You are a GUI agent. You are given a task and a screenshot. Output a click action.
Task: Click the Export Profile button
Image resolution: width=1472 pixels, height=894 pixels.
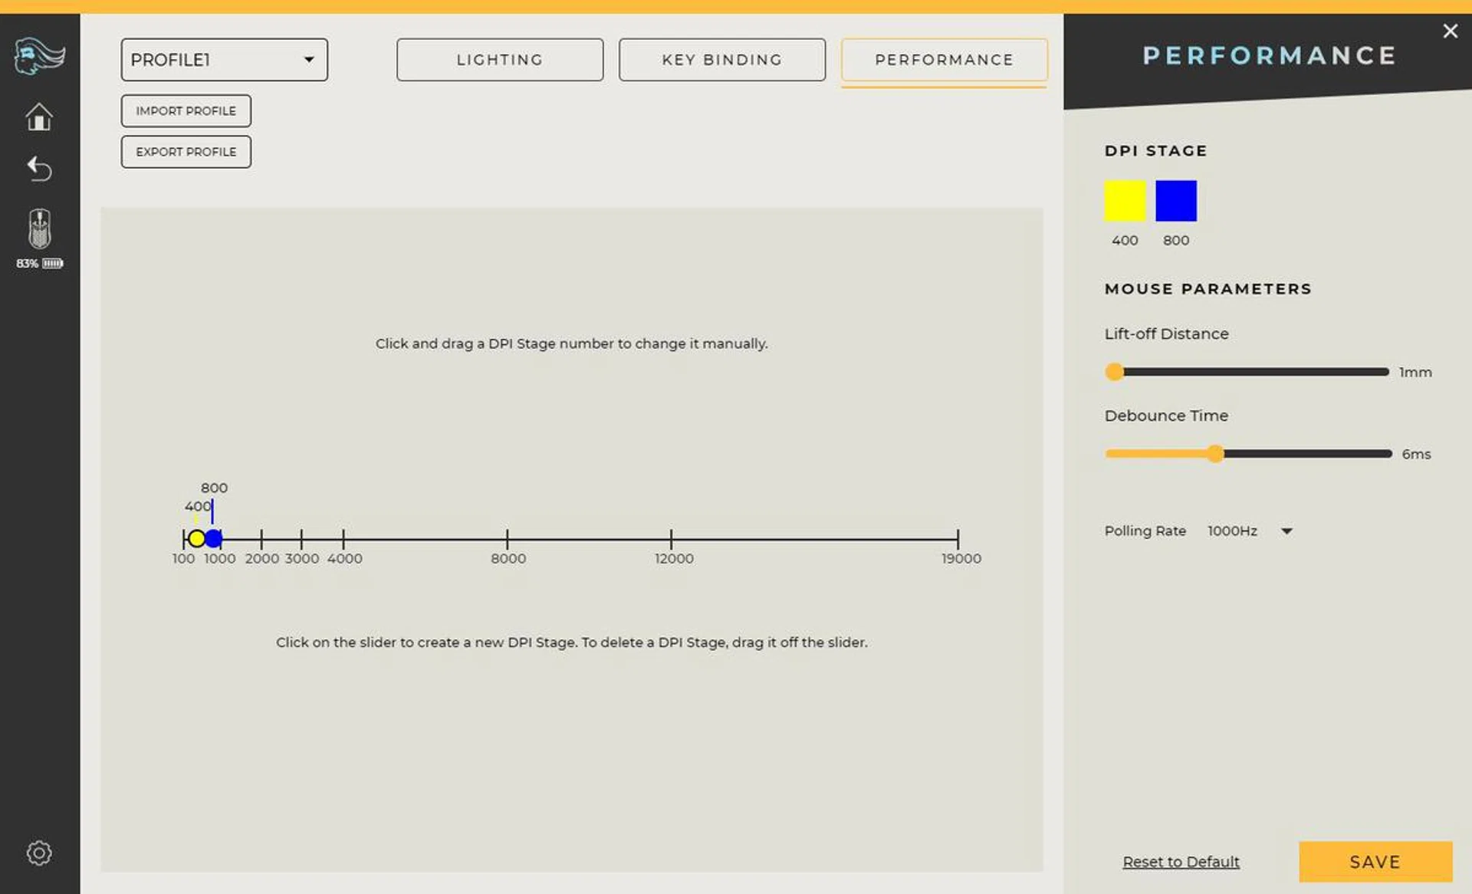(x=186, y=152)
